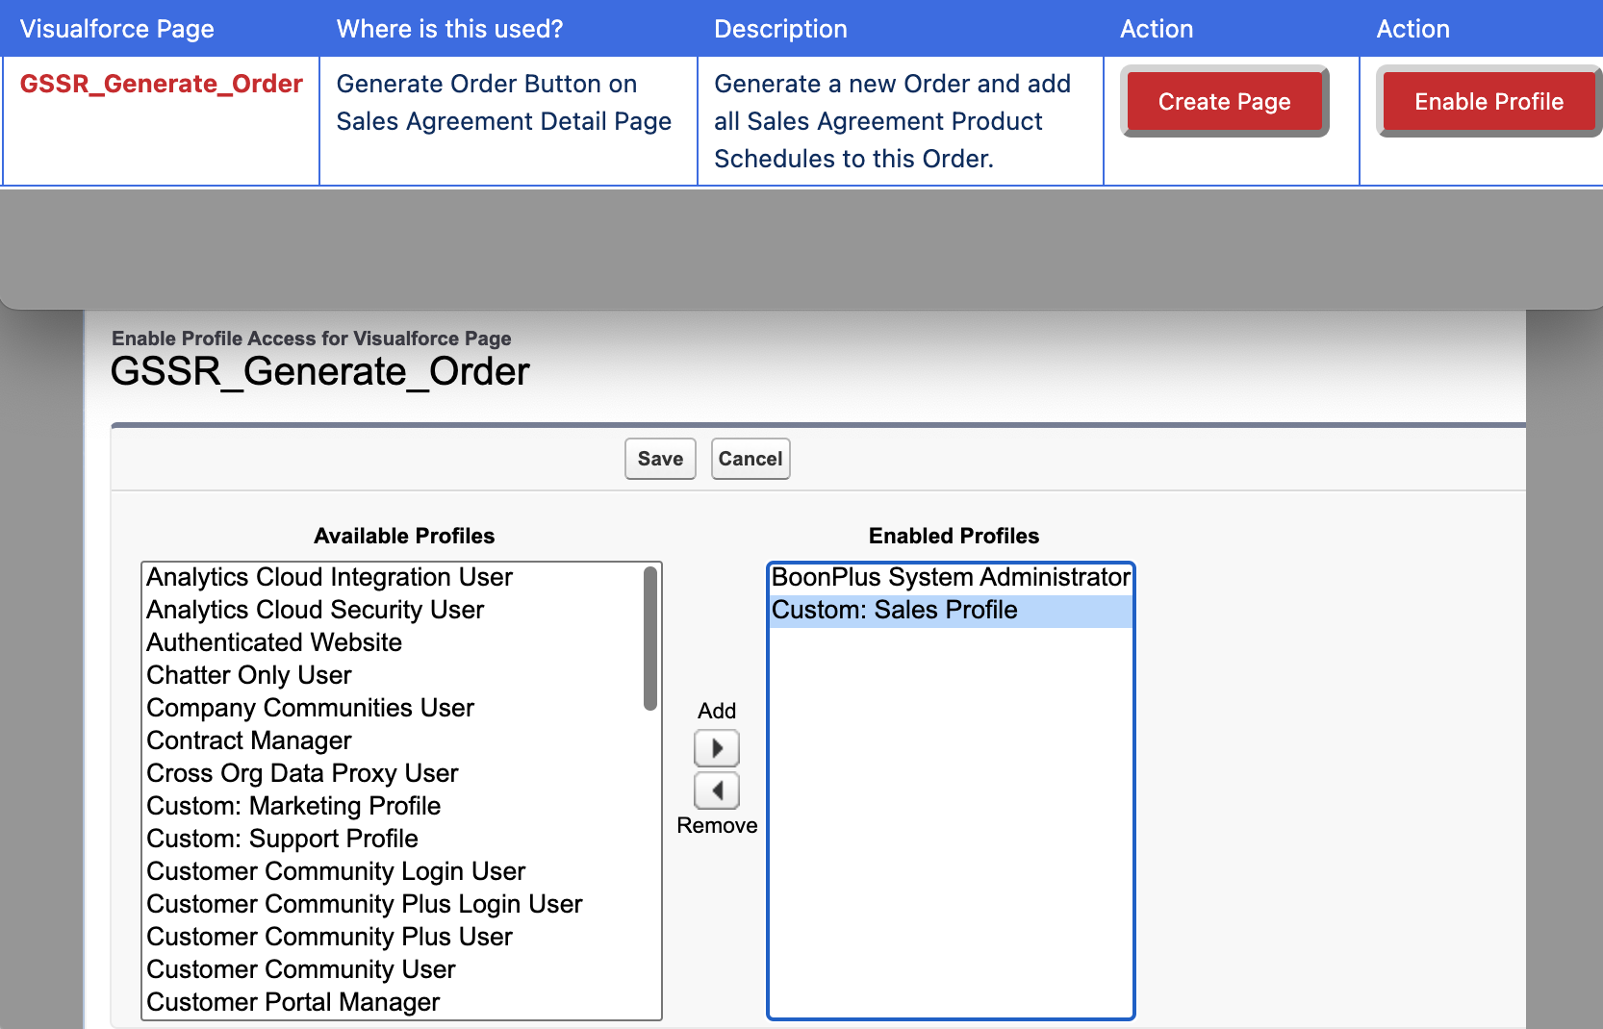Screen dimensions: 1603x1029
Task: Click the Remove arrow to disable selected profile
Action: 716,791
